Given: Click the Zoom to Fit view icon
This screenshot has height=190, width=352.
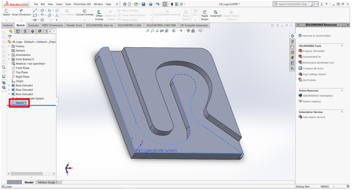Looking at the screenshot, I should click(147, 31).
